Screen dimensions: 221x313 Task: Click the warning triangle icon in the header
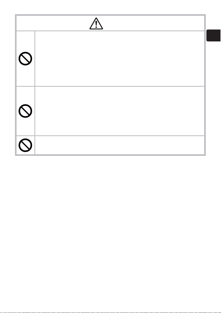point(96,24)
